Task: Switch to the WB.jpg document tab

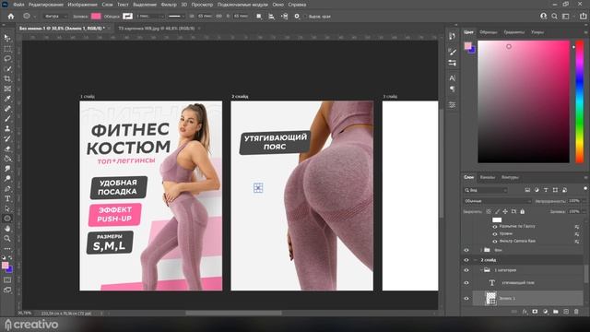Action: (157, 29)
